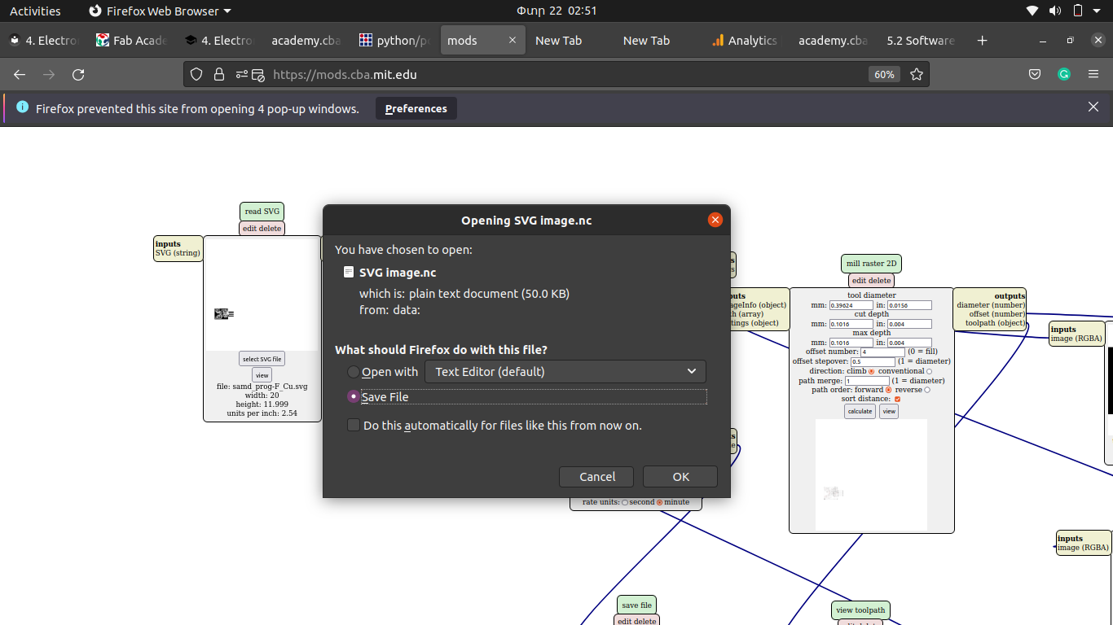1113x625 pixels.
Task: Click tool diameter in field 0.0156
Action: coord(909,305)
